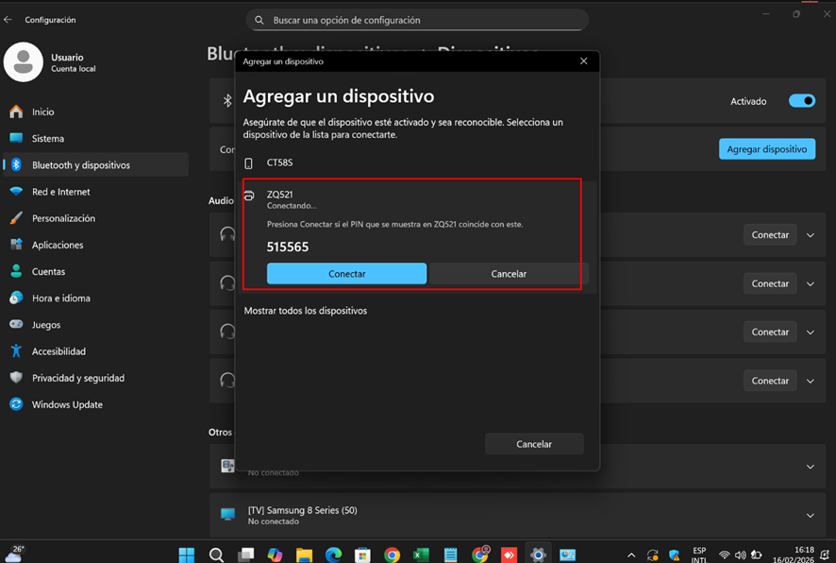
Task: Open Inicio in the sidebar
Action: point(43,111)
